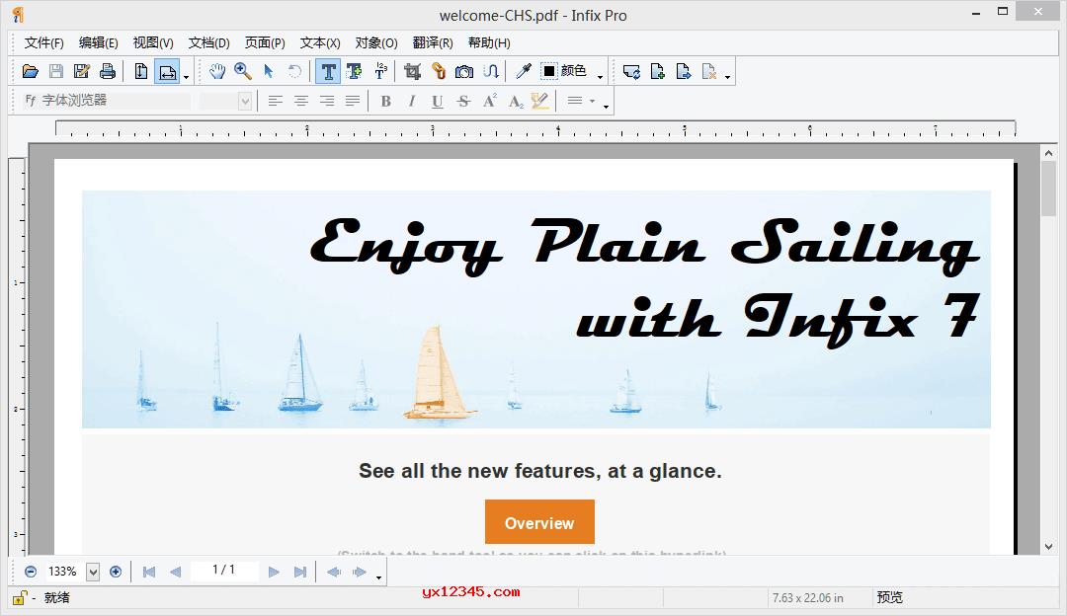Screen dimensions: 1067x616
Task: Expand page toolbar overflow arrow
Action: pyautogui.click(x=727, y=77)
